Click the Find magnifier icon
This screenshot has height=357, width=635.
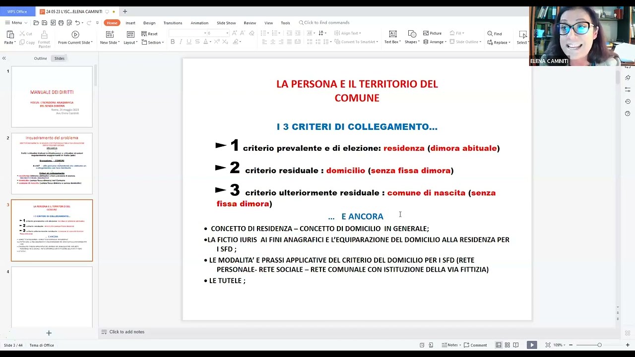click(x=490, y=34)
